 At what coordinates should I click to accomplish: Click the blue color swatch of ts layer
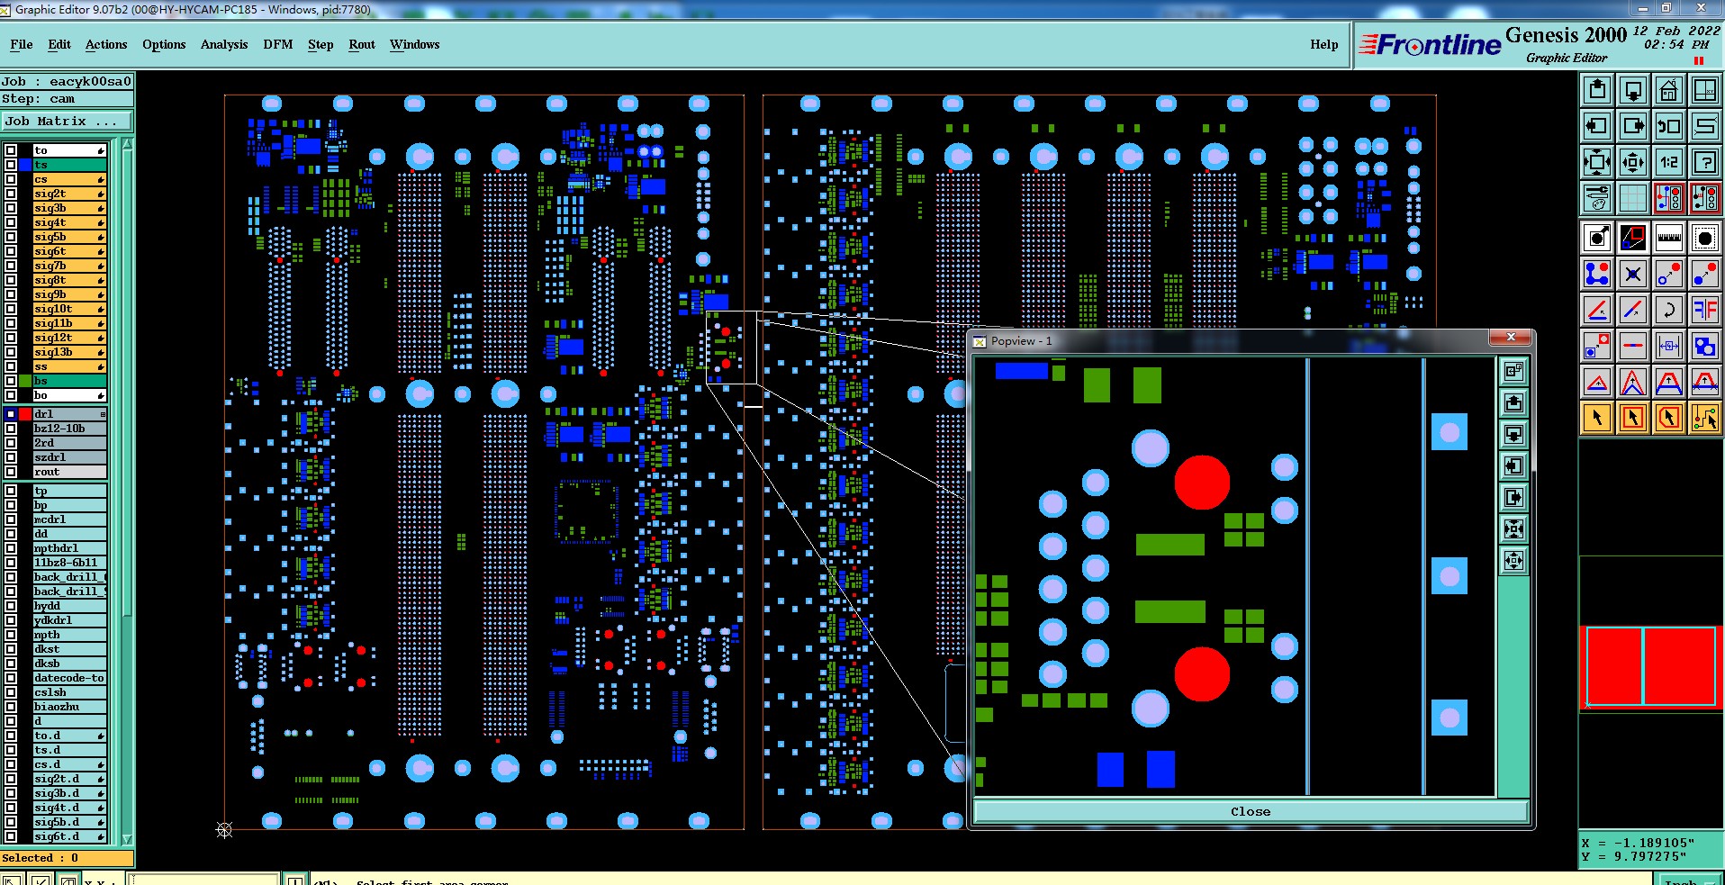pyautogui.click(x=25, y=165)
